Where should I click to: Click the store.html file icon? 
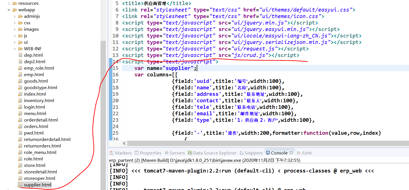pos(20,165)
